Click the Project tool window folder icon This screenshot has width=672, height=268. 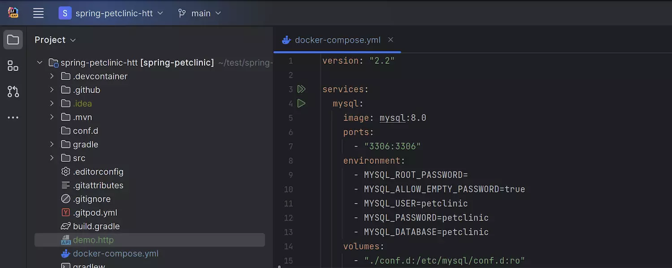pos(13,40)
